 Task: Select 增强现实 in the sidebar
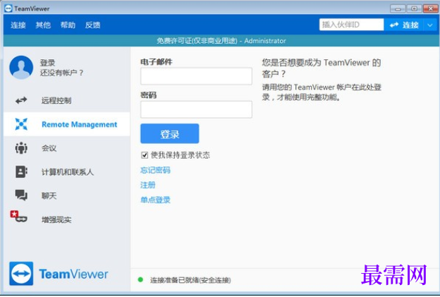pos(67,219)
